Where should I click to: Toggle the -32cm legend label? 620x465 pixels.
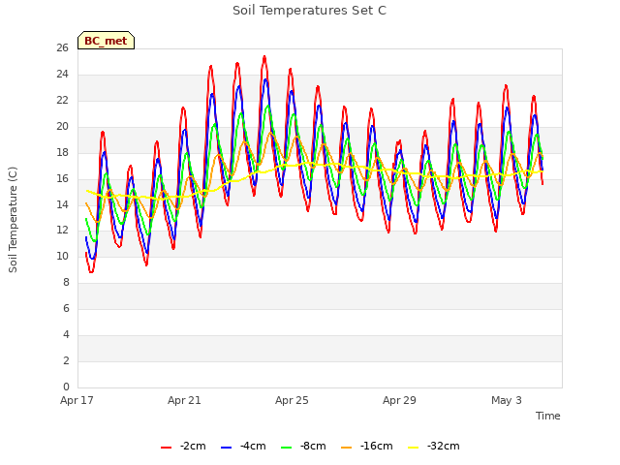click(x=444, y=446)
